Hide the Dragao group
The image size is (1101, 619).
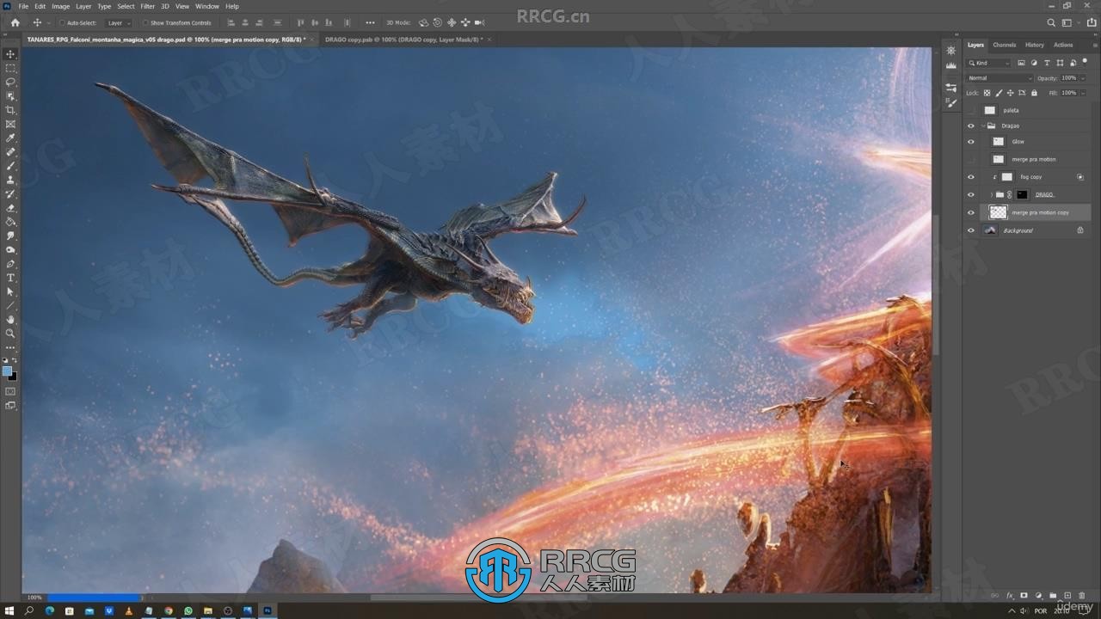tap(971, 126)
